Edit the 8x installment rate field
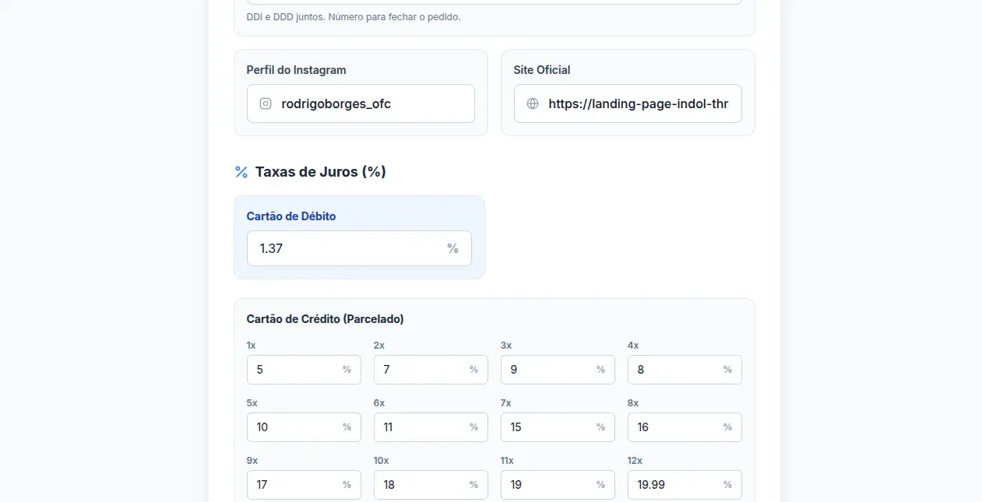The image size is (982, 502). (685, 427)
